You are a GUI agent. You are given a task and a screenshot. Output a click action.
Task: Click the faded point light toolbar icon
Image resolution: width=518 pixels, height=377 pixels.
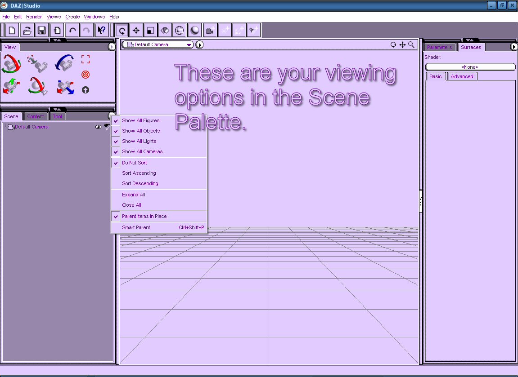pos(224,31)
